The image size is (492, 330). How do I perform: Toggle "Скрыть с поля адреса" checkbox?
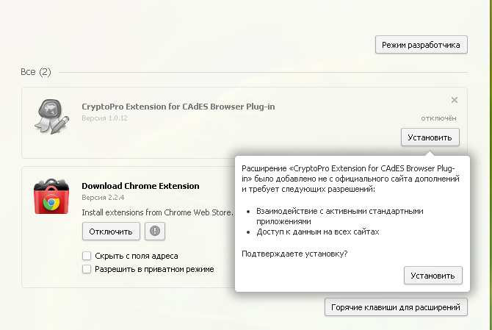click(87, 256)
